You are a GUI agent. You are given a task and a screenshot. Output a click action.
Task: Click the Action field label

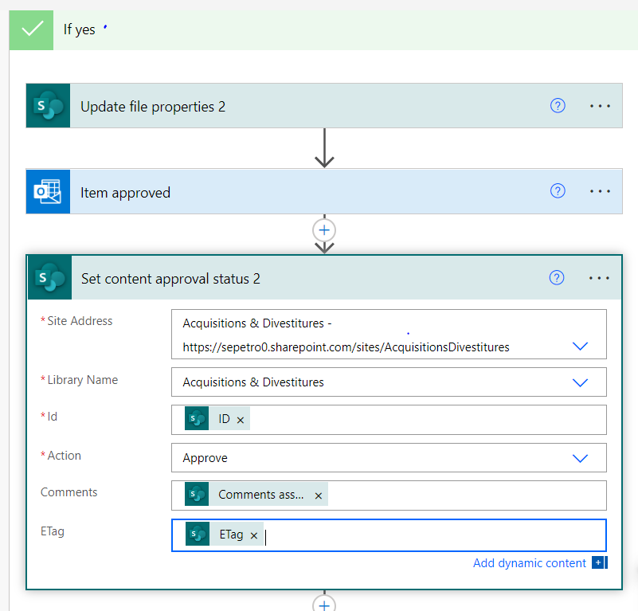point(65,456)
